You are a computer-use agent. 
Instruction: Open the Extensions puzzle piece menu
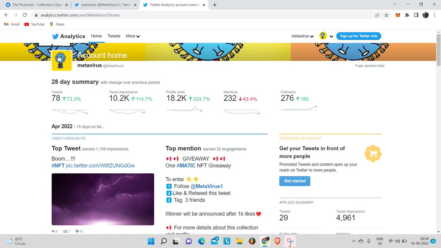click(x=407, y=15)
